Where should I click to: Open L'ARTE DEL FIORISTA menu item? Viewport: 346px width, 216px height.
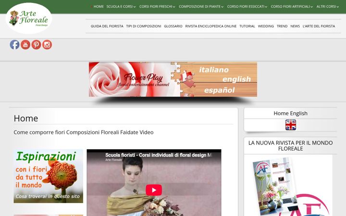(319, 26)
